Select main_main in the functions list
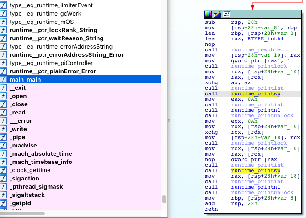Image resolution: width=306 pixels, height=218 pixels. coord(80,80)
